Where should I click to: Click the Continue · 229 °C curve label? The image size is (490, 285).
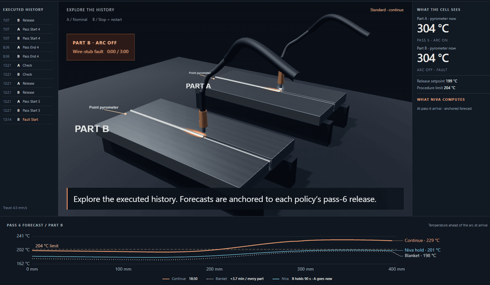coord(422,241)
